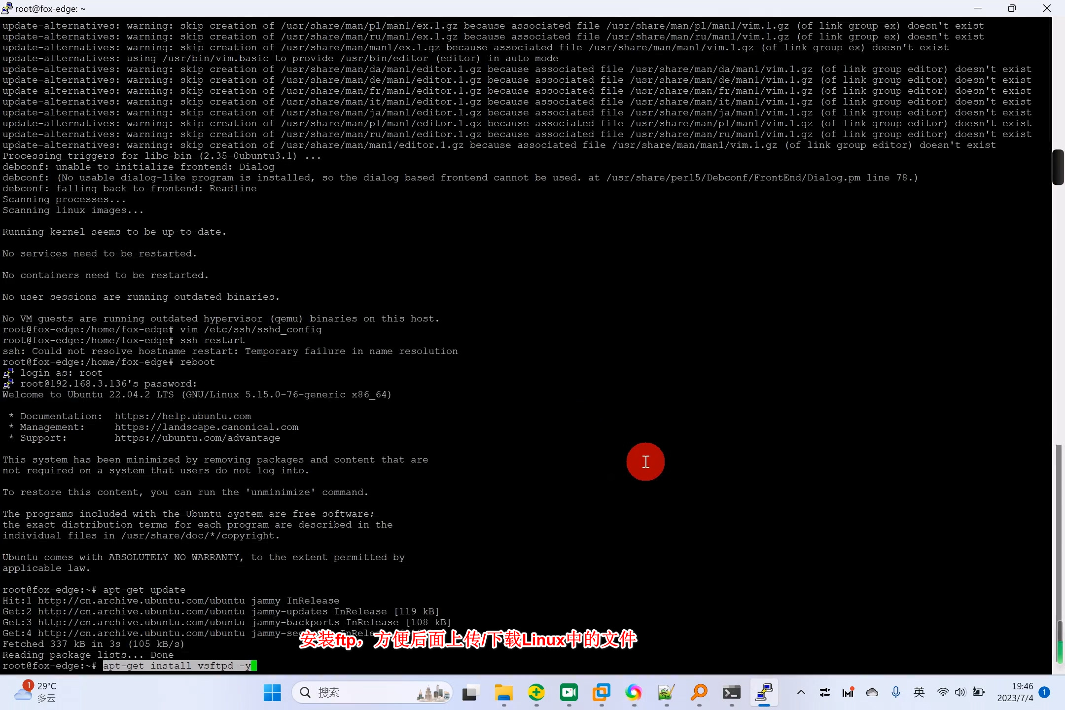
Task: Switch to the PuTTY taskbar icon
Action: click(764, 693)
